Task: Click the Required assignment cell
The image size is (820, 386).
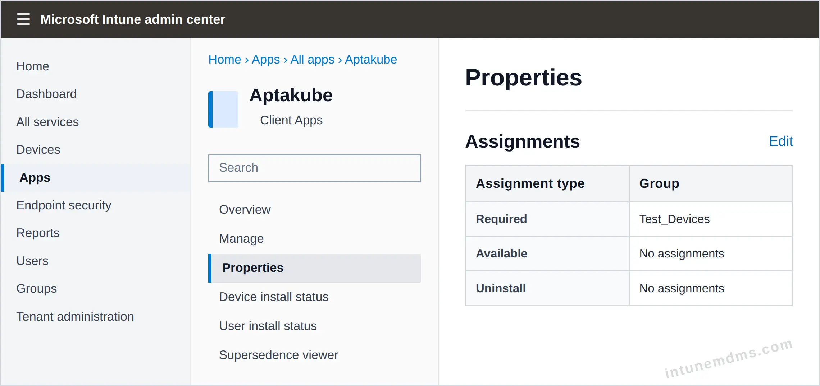Action: (547, 219)
